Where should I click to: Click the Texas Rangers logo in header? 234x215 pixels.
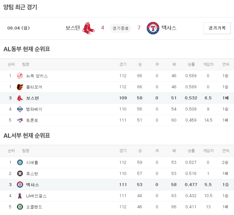pyautogui.click(x=153, y=28)
